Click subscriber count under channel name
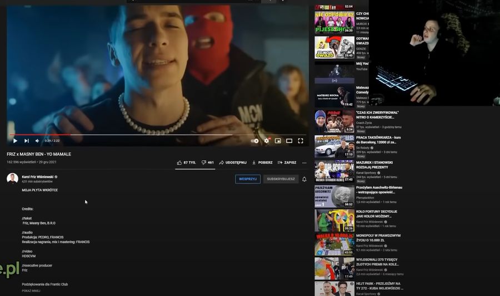The height and width of the screenshot is (296, 500). pos(37,181)
